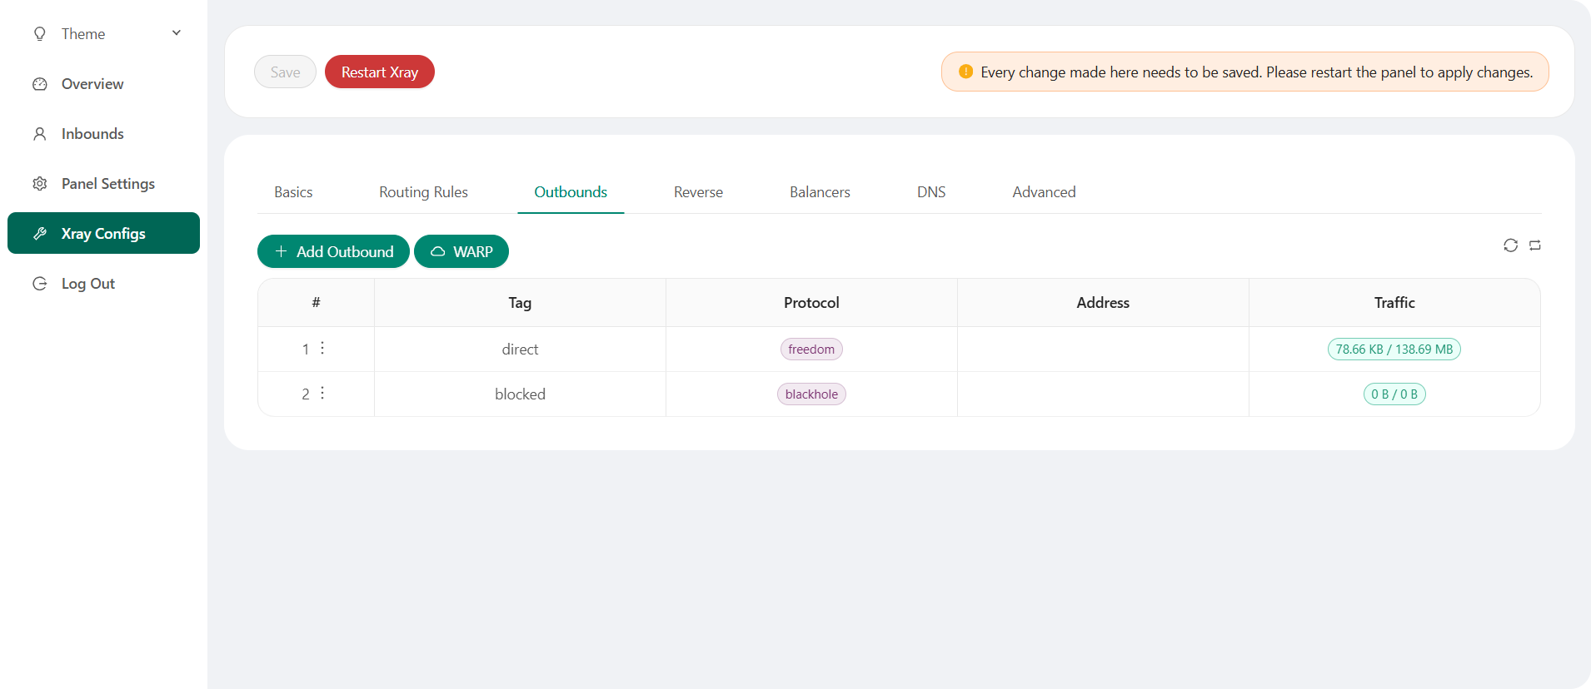Click the refresh traffic icon above the table

(1510, 245)
